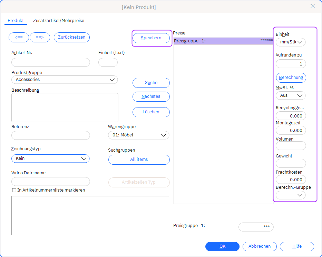Click into the Artikel-Nr. input field
Image resolution: width=322 pixels, height=257 pixels.
(x=51, y=62)
